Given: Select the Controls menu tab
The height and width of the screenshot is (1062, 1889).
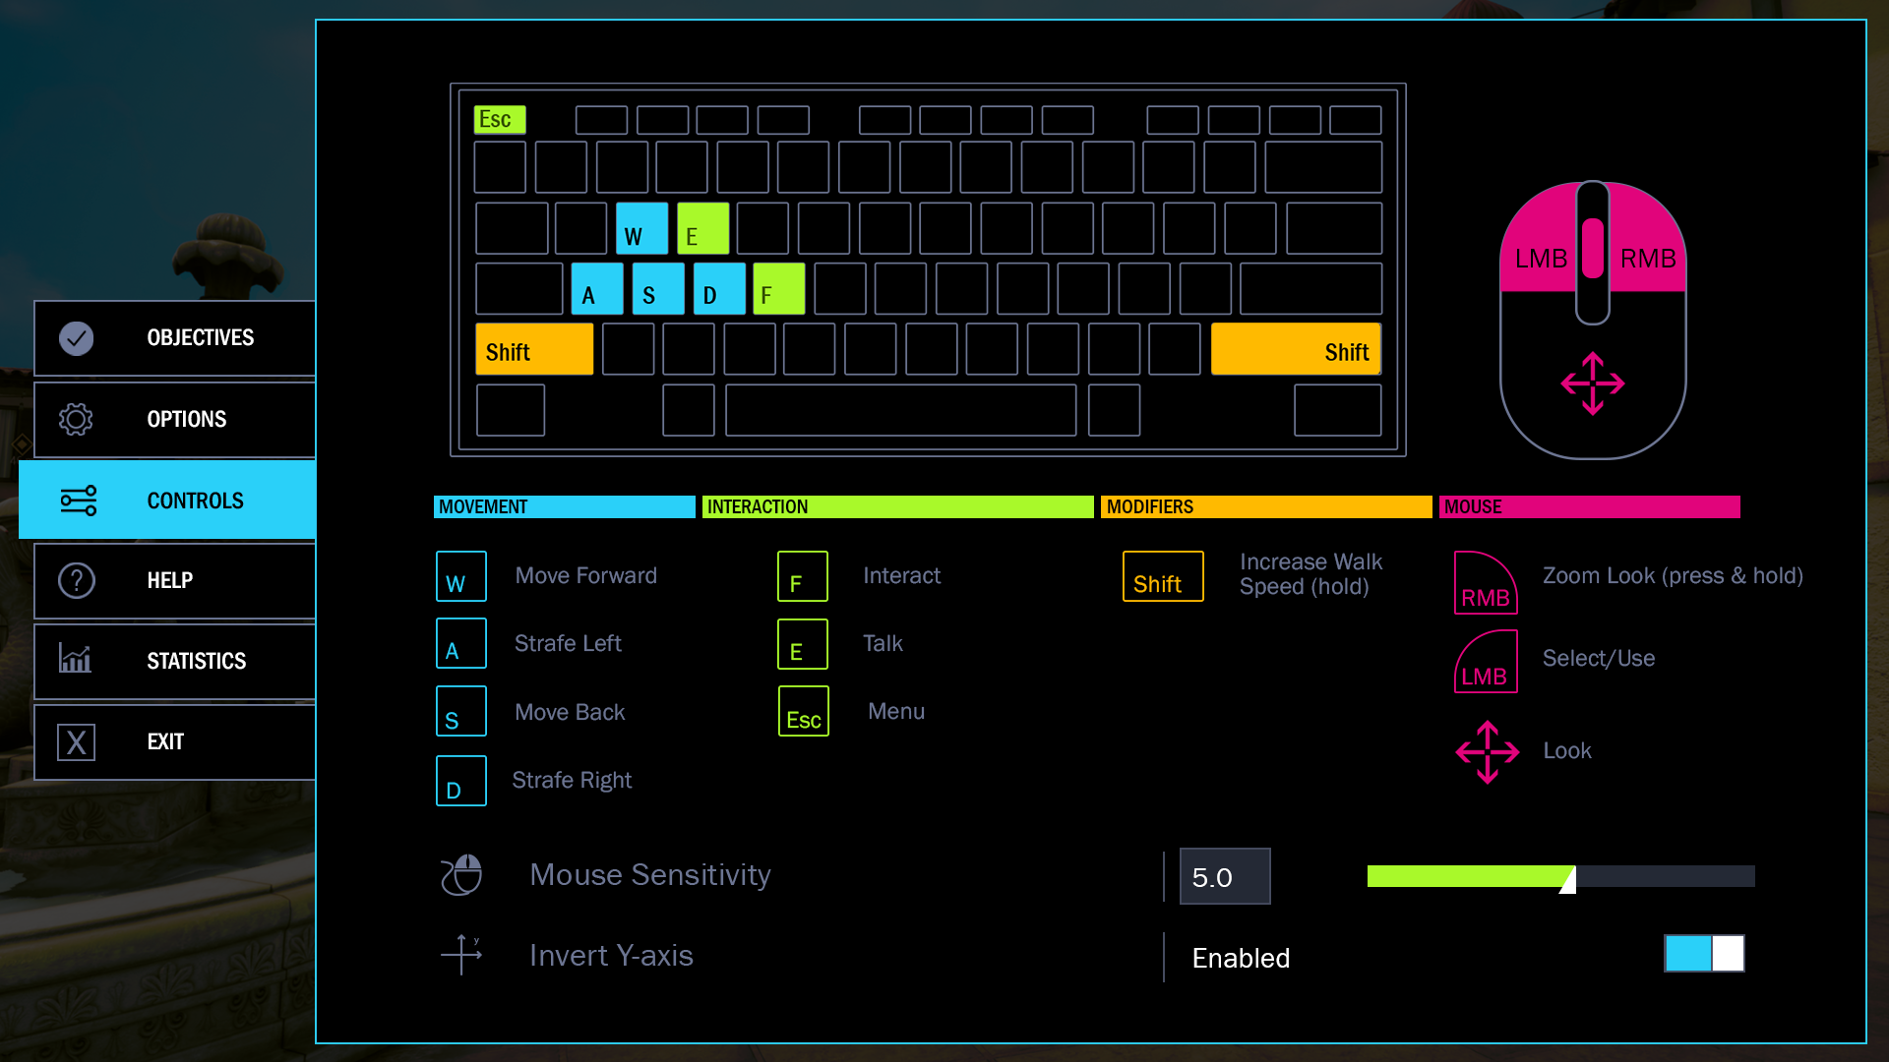Looking at the screenshot, I should click(x=175, y=501).
